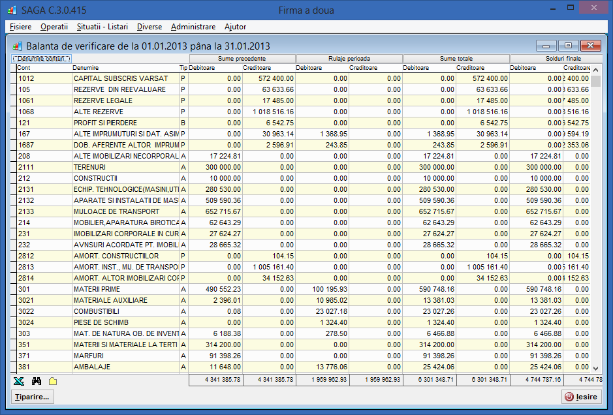Export the balance to Excel
This screenshot has height=415, width=613.
[x=18, y=380]
